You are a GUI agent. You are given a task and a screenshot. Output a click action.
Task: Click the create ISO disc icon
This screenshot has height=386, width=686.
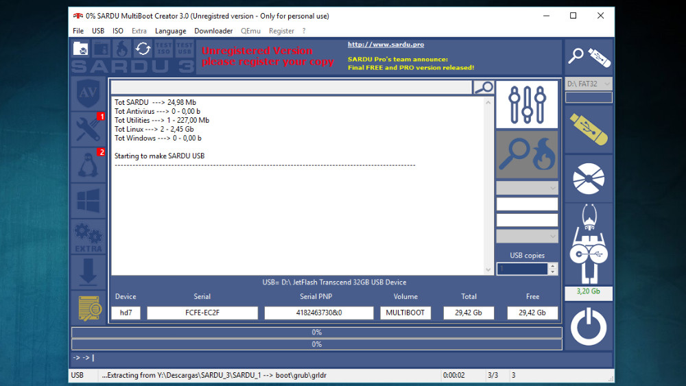589,178
